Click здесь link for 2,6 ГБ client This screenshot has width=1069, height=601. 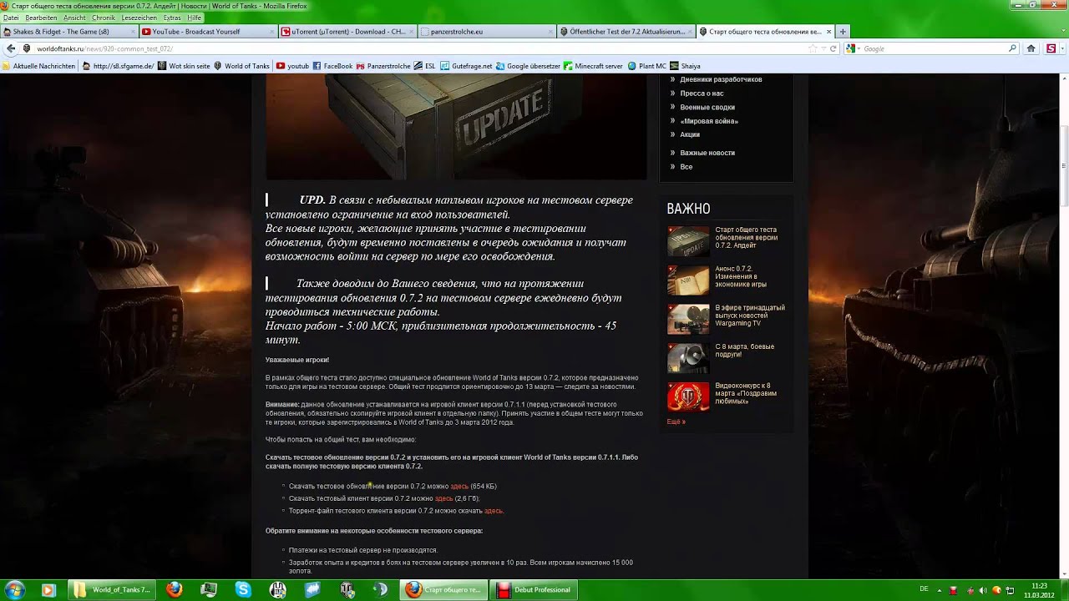click(x=443, y=498)
